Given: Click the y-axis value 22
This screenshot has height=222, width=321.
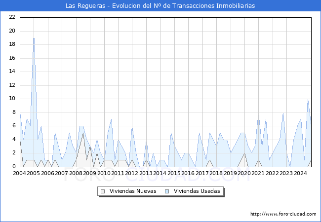Looking at the screenshot, I should pyautogui.click(x=12, y=17).
